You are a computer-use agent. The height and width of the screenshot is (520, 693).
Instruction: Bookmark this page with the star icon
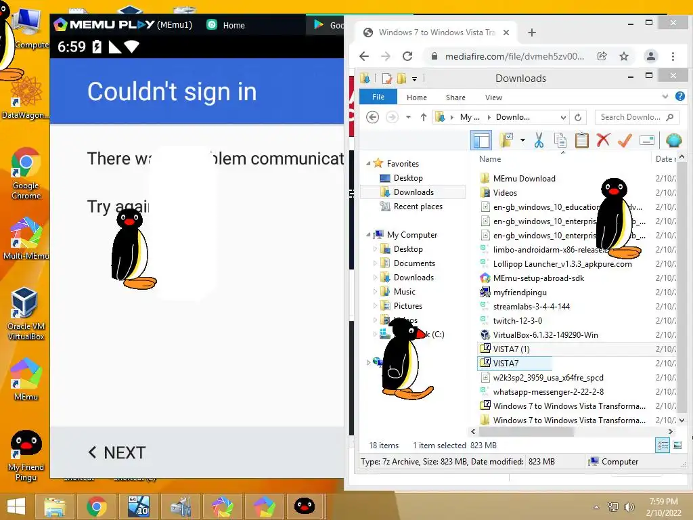click(623, 56)
